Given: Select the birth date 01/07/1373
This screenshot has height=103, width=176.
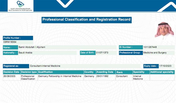Looking at the screenshot, I should (102, 52).
